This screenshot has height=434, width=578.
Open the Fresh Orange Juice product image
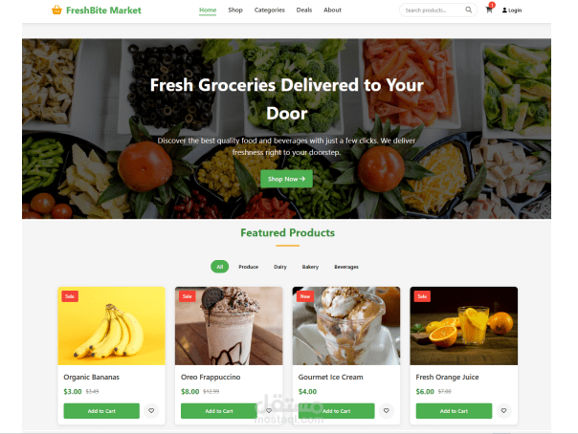pyautogui.click(x=464, y=326)
